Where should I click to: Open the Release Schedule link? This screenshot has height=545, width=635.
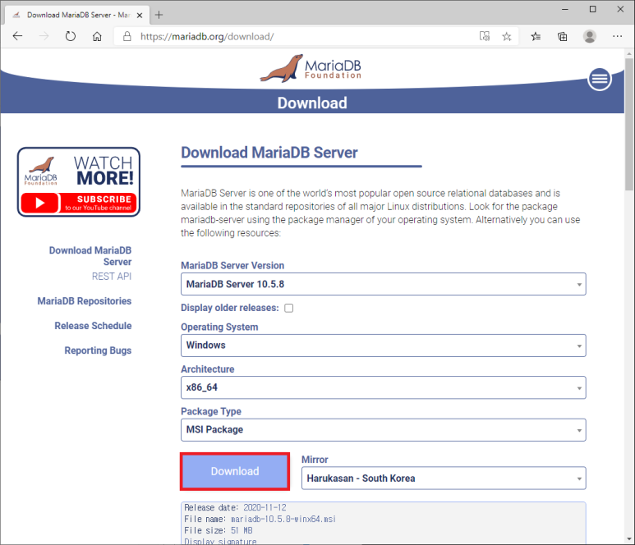pyautogui.click(x=93, y=326)
